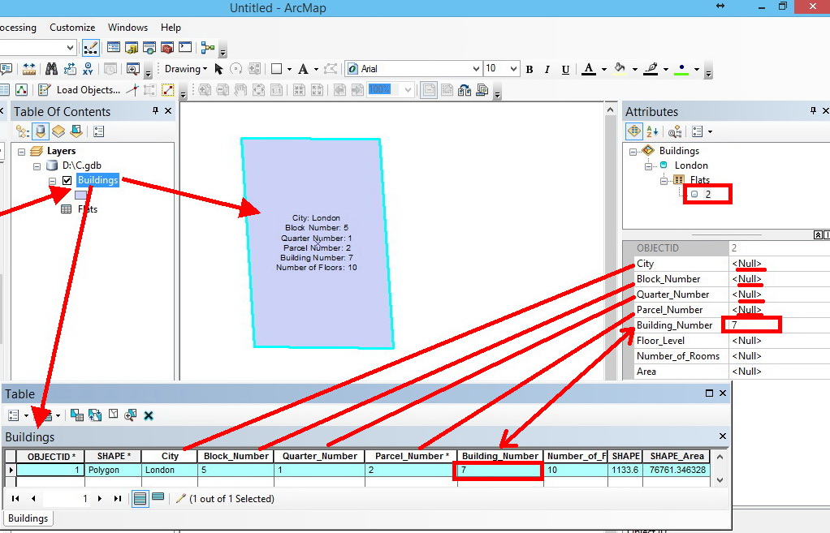Select the Buildings tab at table bottom
Image resolution: width=830 pixels, height=533 pixels.
(x=28, y=518)
